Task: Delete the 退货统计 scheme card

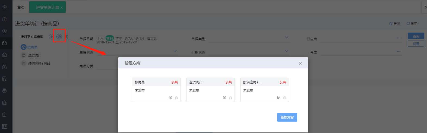Action: [230, 98]
